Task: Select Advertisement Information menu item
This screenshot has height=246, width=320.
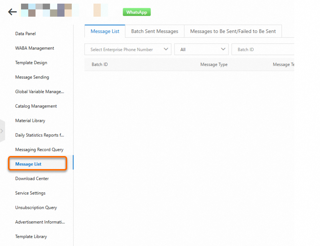Action: [40, 222]
